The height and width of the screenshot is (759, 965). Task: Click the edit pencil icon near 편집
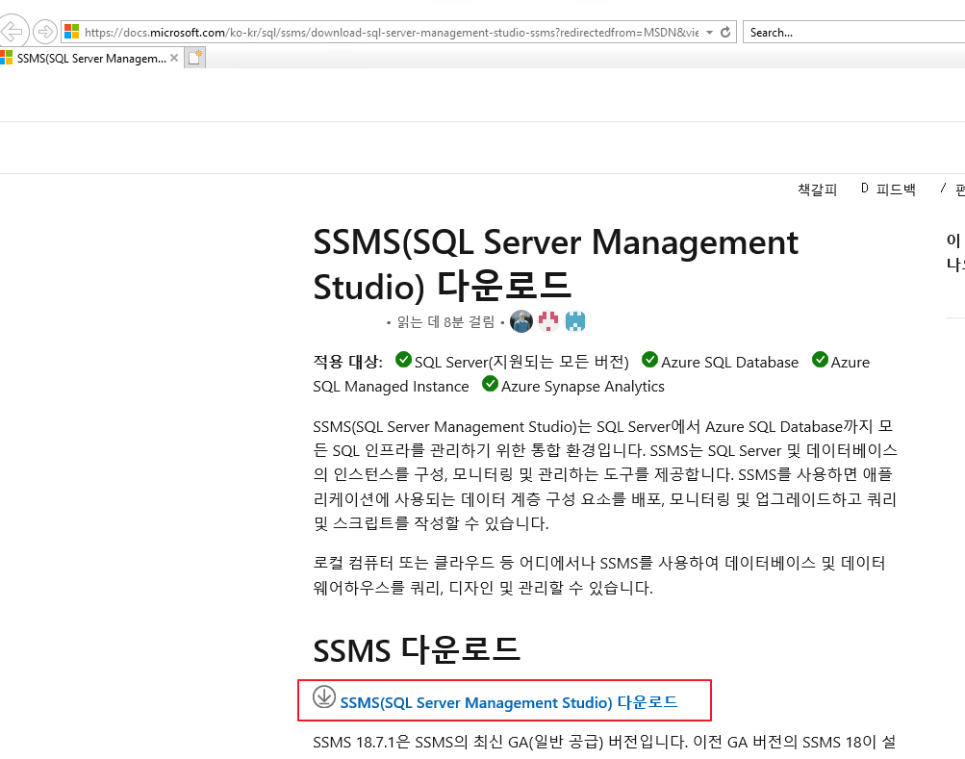point(944,189)
